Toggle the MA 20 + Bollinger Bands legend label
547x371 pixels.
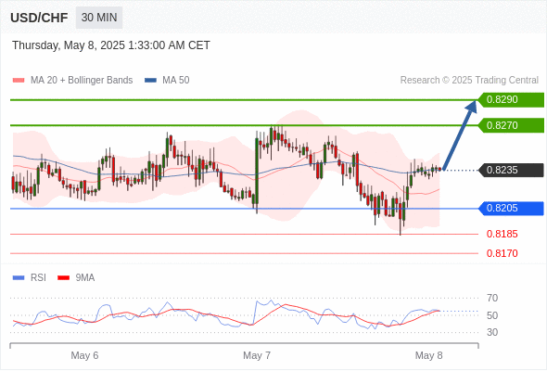click(82, 81)
